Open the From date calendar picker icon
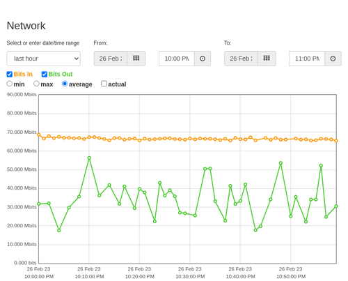Screen dimensions: 348x281 pyautogui.click(x=136, y=59)
